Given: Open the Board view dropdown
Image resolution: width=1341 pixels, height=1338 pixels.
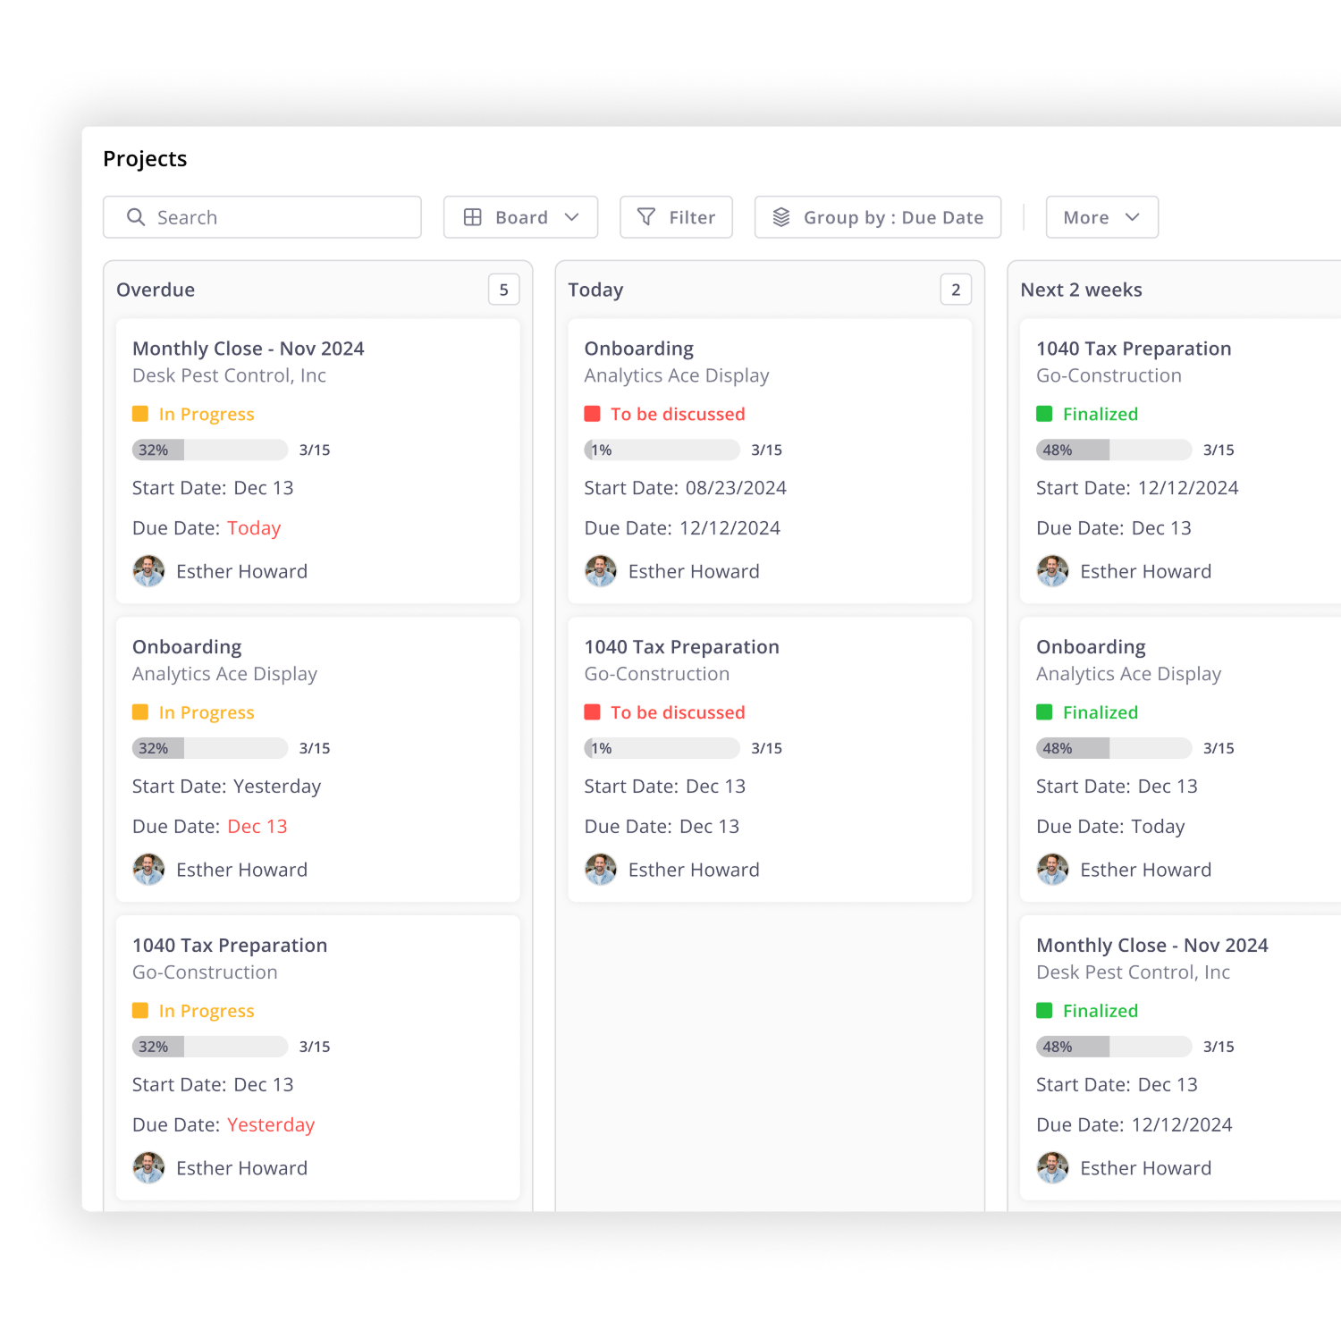Looking at the screenshot, I should [x=521, y=217].
